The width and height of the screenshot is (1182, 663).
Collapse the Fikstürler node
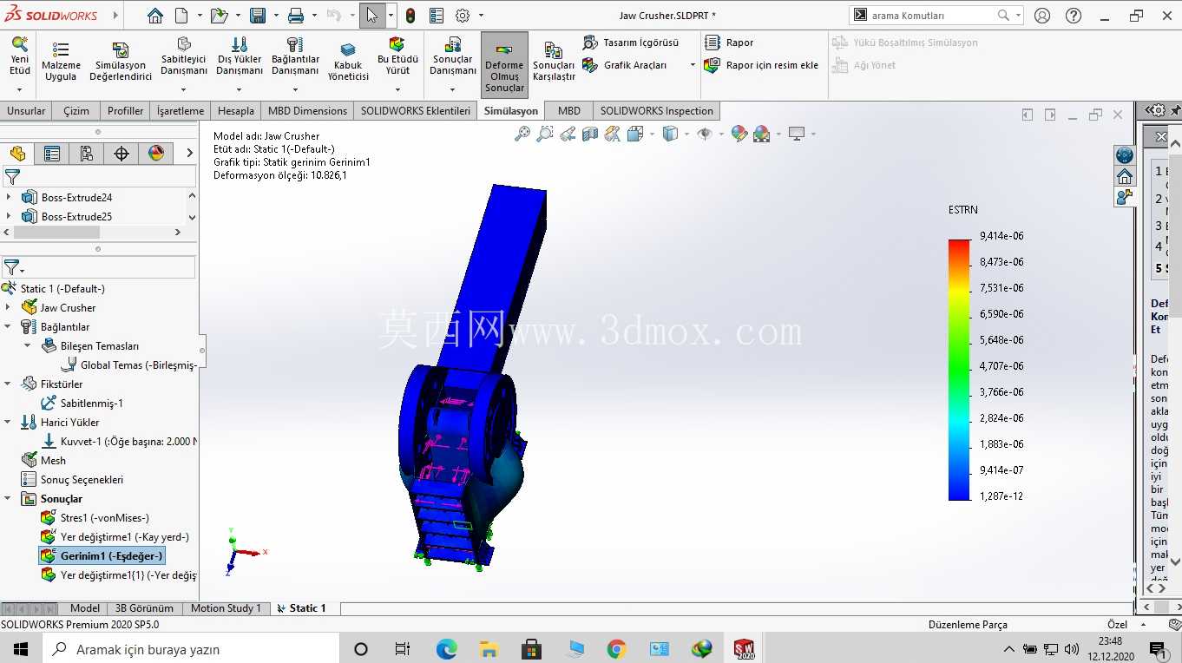pyautogui.click(x=9, y=384)
